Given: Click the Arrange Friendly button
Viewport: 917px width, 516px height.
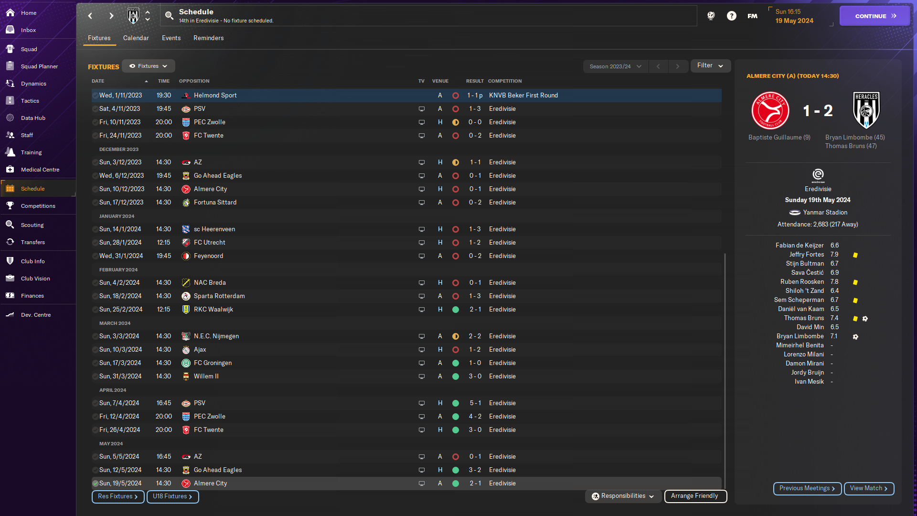Looking at the screenshot, I should 695,496.
